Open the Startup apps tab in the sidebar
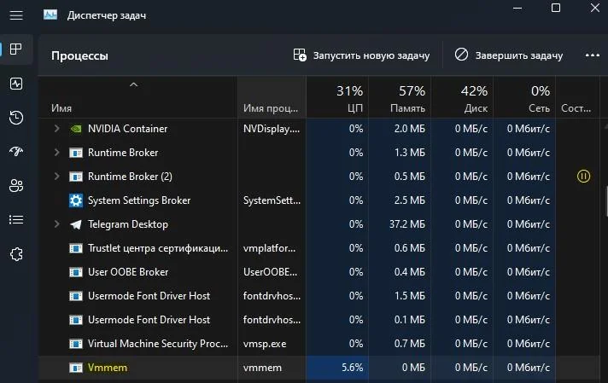The image size is (608, 383). tap(16, 152)
